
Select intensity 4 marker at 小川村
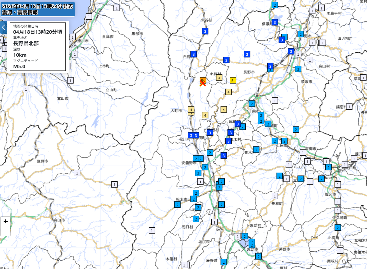pyautogui.click(x=219, y=78)
